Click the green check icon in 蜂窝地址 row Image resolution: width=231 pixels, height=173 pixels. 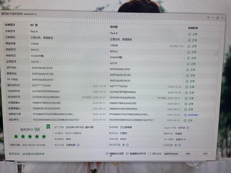coord(187,76)
